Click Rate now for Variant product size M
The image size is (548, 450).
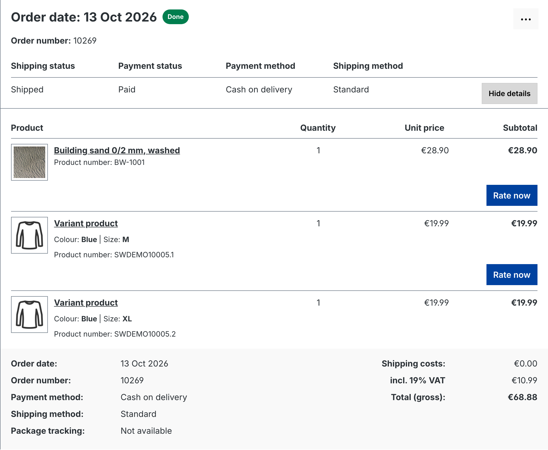512,275
